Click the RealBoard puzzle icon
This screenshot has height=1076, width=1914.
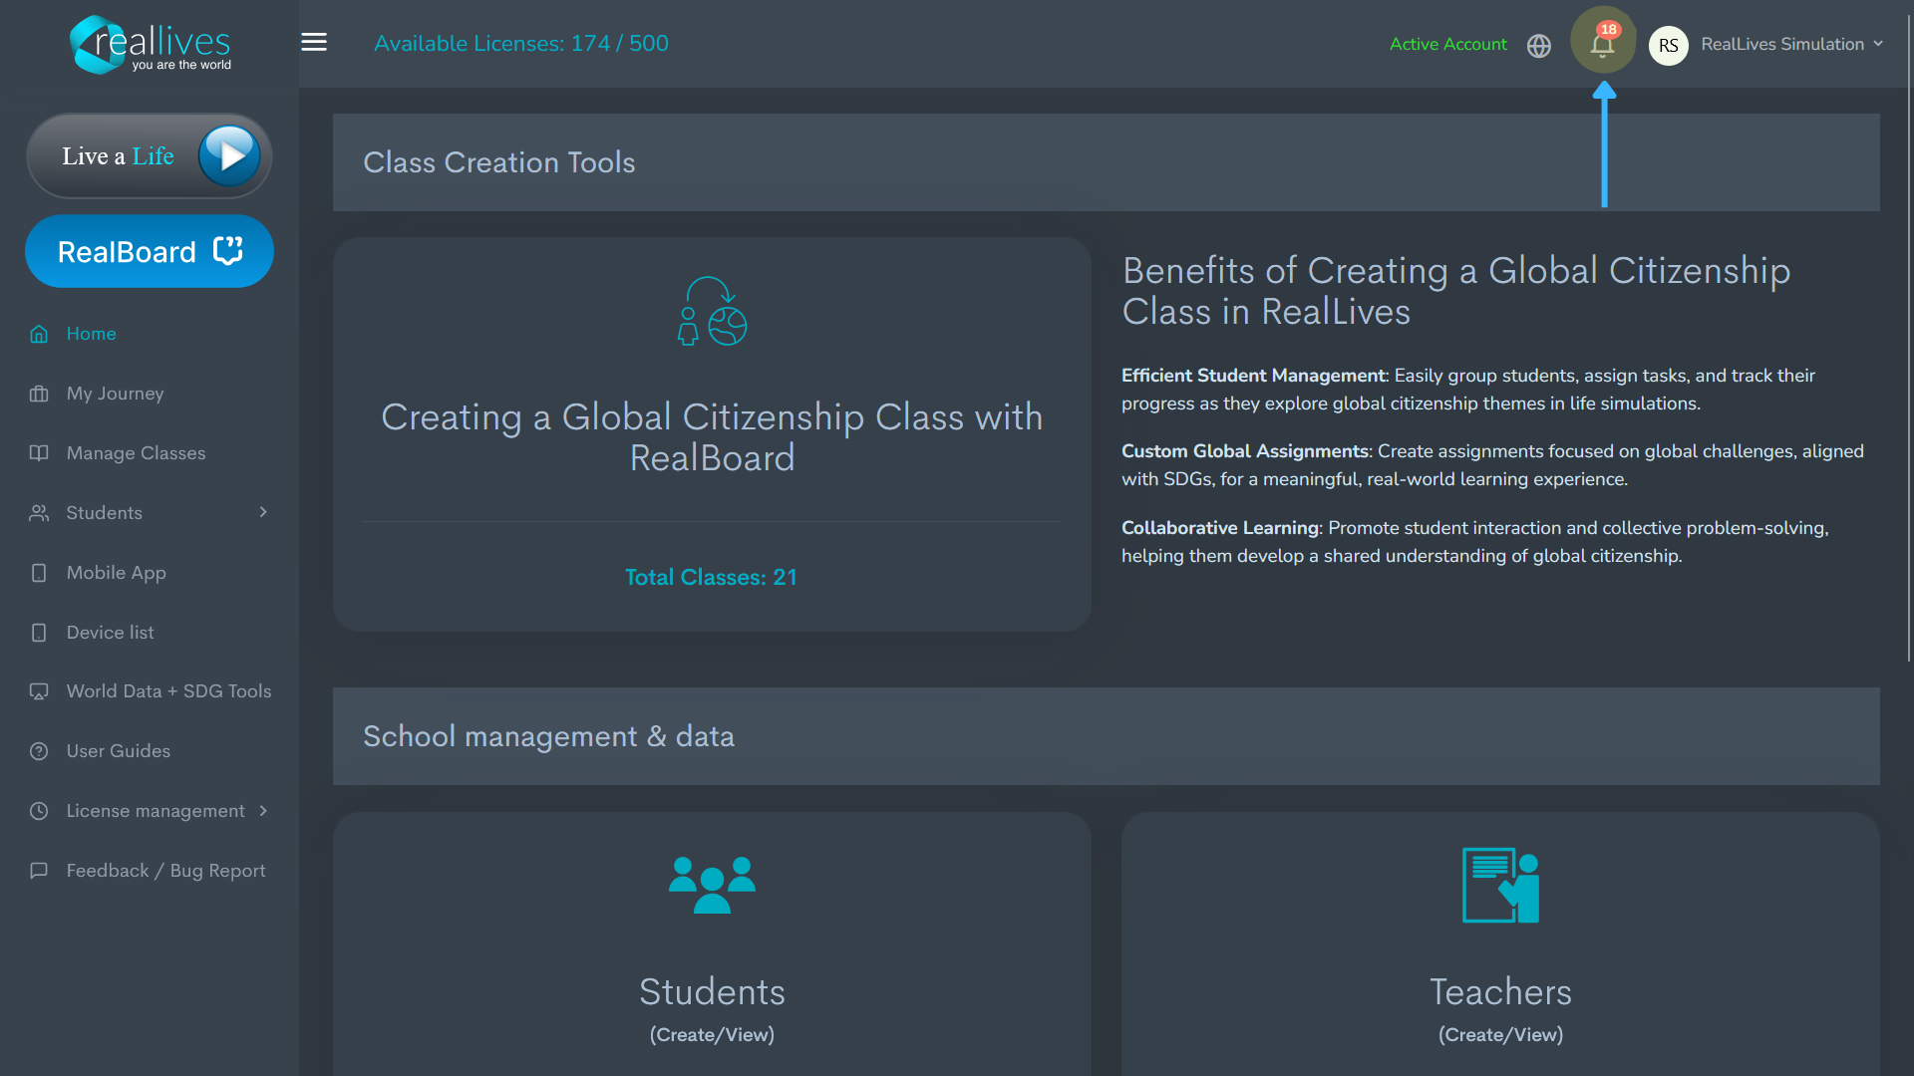[228, 251]
